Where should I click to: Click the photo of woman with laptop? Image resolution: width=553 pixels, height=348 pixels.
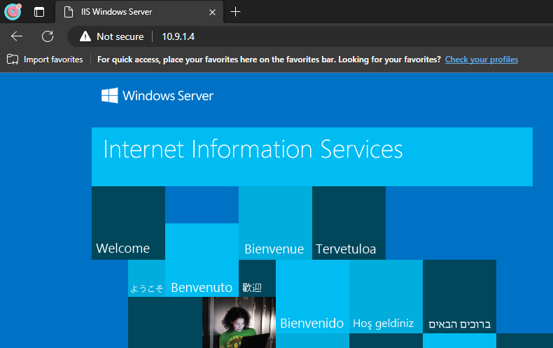(239, 322)
